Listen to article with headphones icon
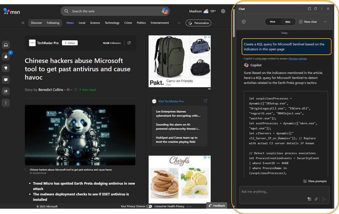Screen dimensions: 339x214 pyautogui.click(x=6, y=45)
